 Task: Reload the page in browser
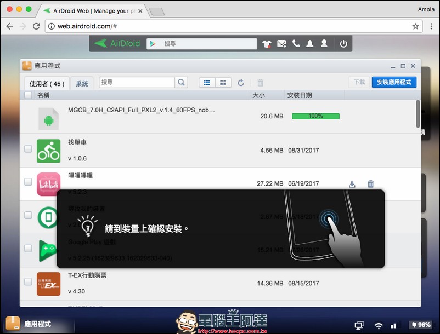pos(36,26)
